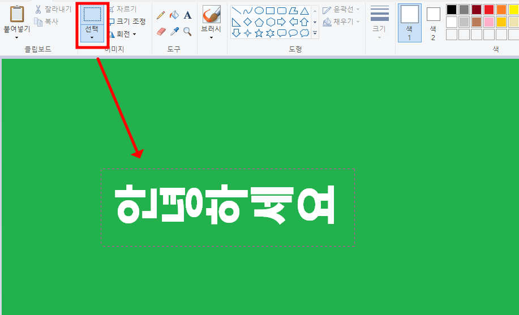This screenshot has height=315, width=519.
Task: Pick the brown color swatch
Action: click(x=477, y=22)
